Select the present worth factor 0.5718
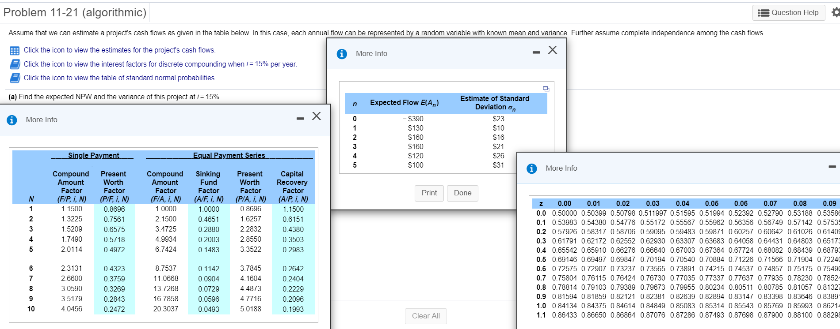The height and width of the screenshot is (329, 840). (114, 240)
